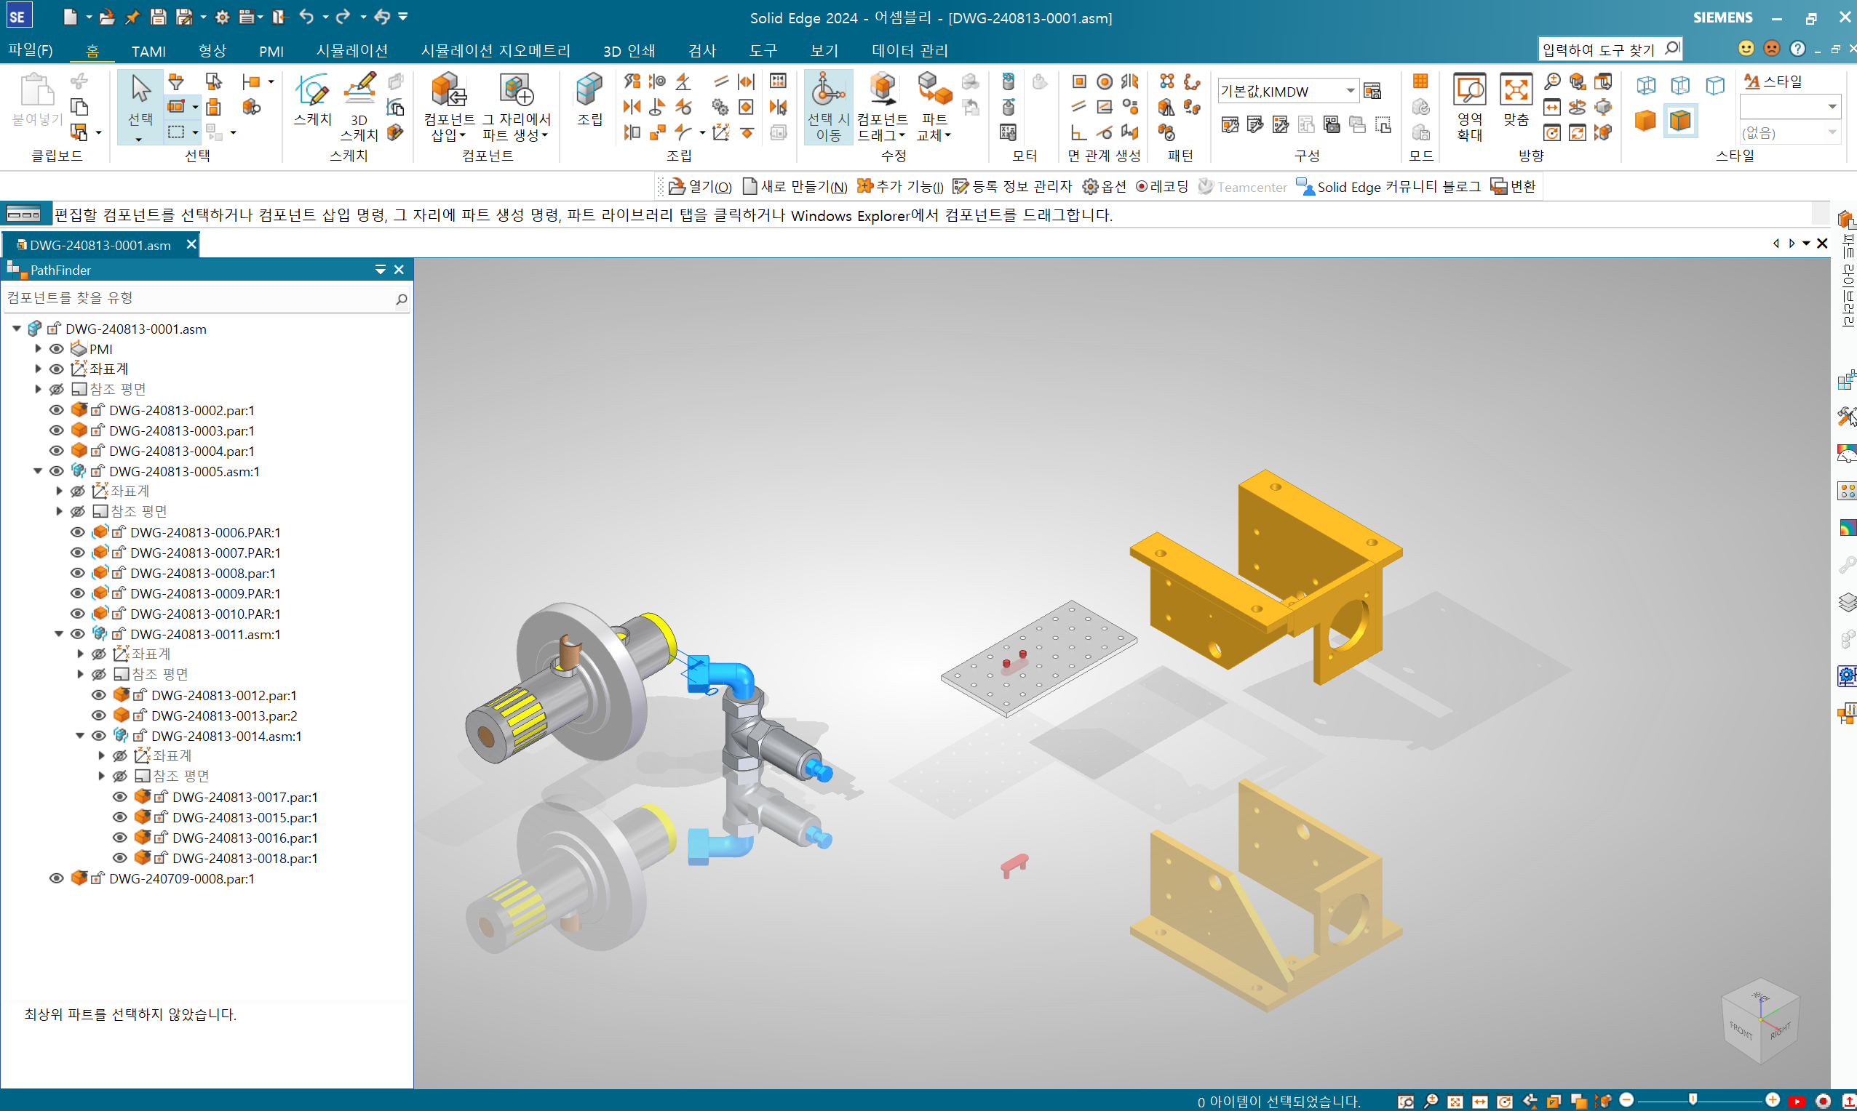Image resolution: width=1857 pixels, height=1111 pixels.
Task: Switch to the 데이터 관리 ribbon tab
Action: click(910, 50)
